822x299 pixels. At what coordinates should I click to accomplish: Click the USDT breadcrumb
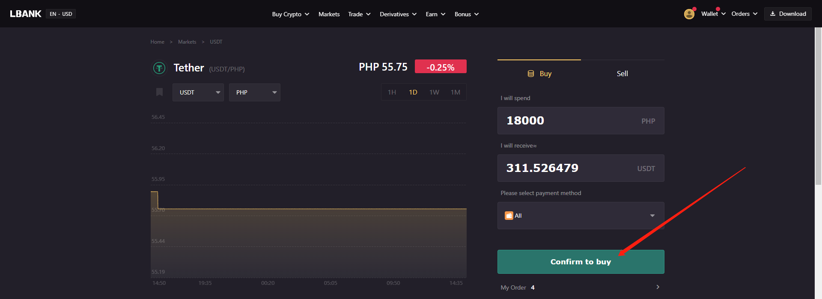pos(216,42)
